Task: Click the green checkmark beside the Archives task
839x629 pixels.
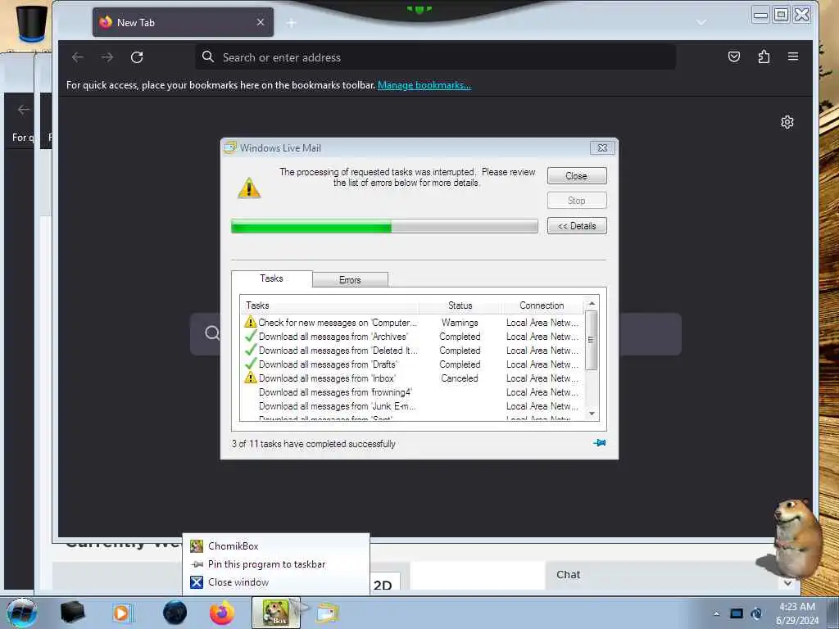Action: click(251, 336)
